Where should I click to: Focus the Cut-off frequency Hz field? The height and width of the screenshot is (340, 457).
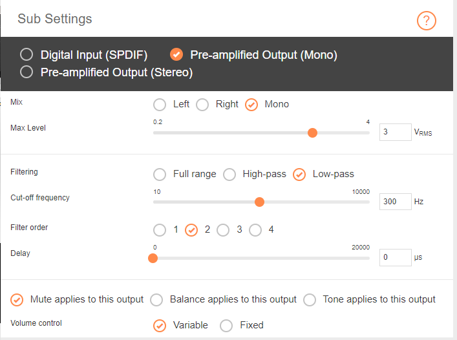tap(395, 202)
